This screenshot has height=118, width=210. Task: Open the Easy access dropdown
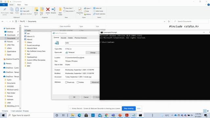(x=69, y=11)
